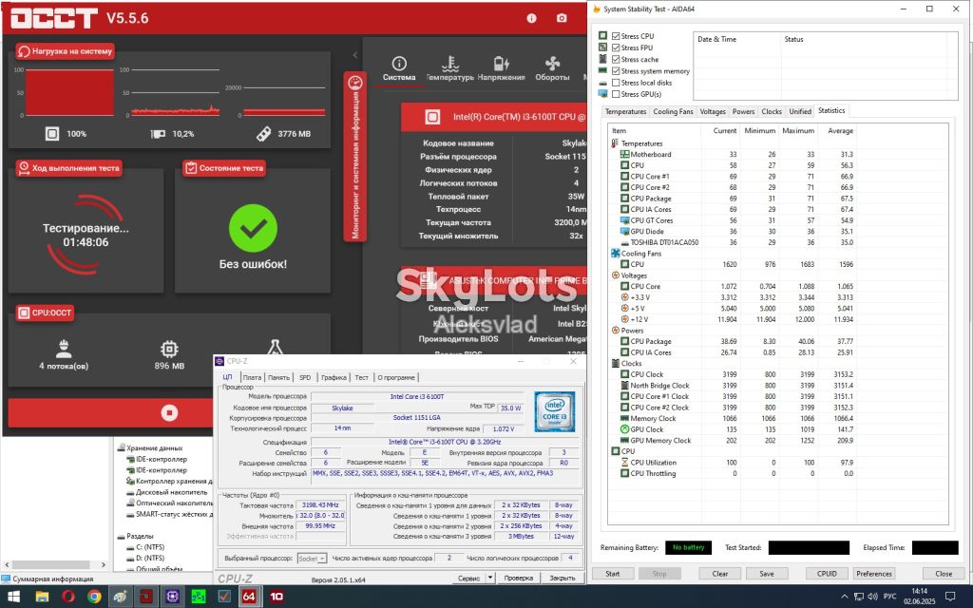Click the OCCT stop test button

click(169, 412)
